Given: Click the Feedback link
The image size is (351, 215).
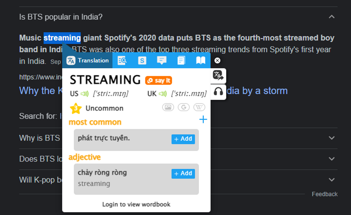Looking at the screenshot, I should click(325, 194).
